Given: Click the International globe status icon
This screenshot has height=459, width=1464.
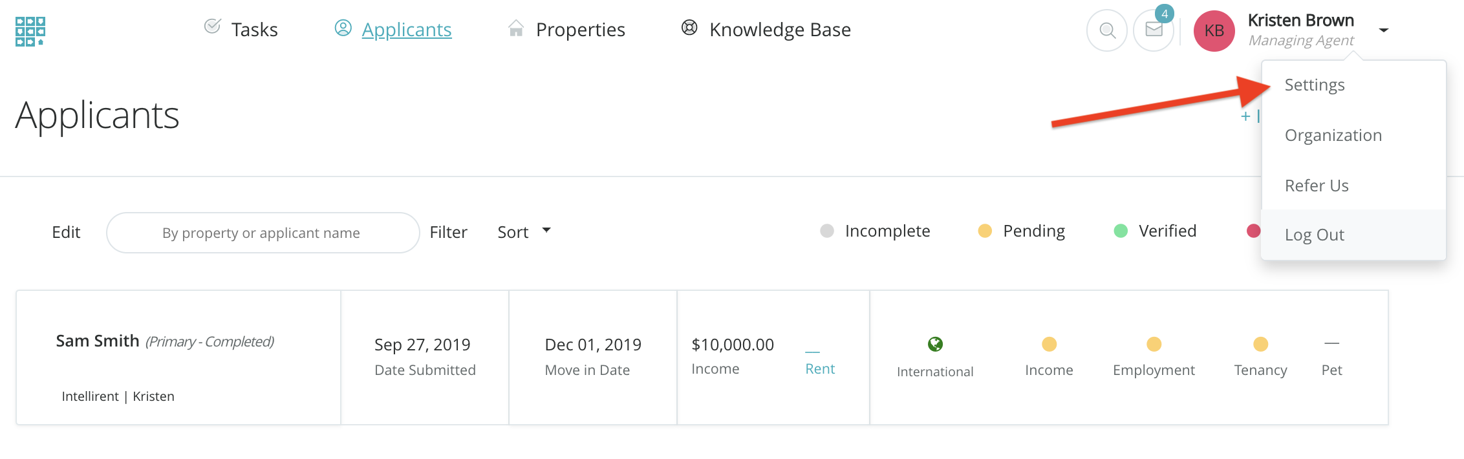Looking at the screenshot, I should click(x=935, y=345).
